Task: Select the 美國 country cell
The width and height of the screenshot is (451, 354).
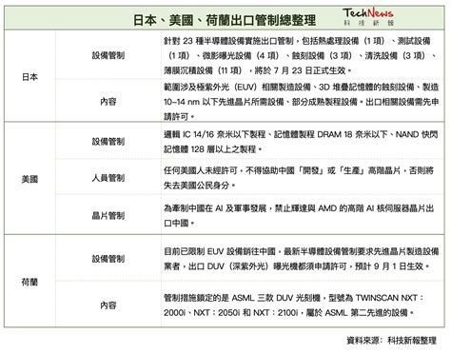Action: pos(29,179)
